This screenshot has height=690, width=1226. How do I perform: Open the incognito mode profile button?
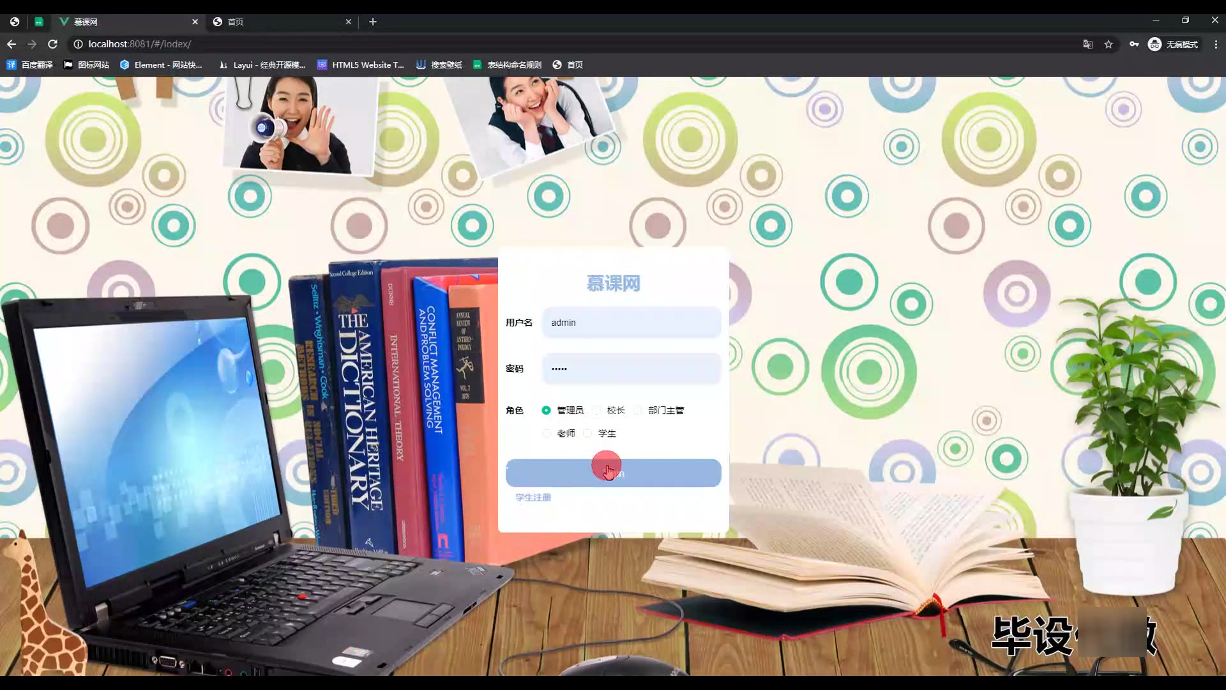[x=1173, y=44]
